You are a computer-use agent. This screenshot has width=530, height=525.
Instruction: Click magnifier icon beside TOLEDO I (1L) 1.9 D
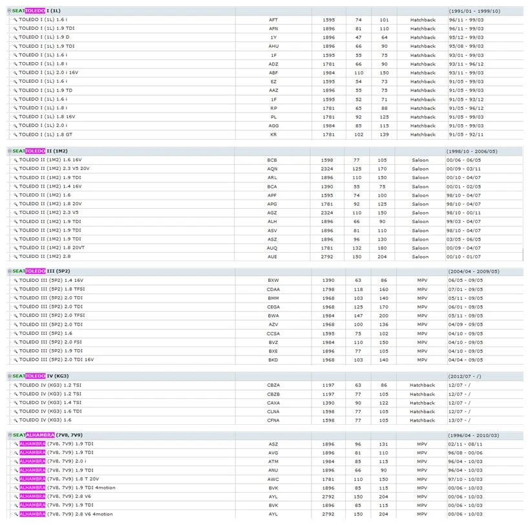(16, 37)
